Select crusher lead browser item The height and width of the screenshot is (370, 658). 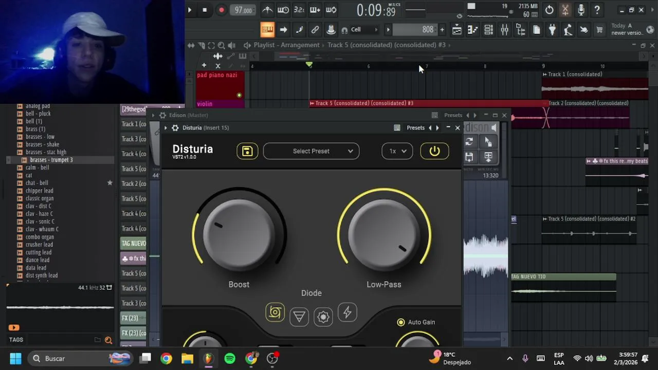[39, 245]
